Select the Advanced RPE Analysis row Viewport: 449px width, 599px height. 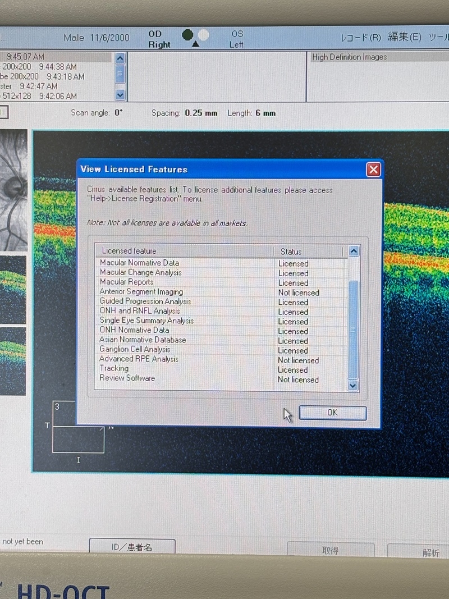coord(221,359)
